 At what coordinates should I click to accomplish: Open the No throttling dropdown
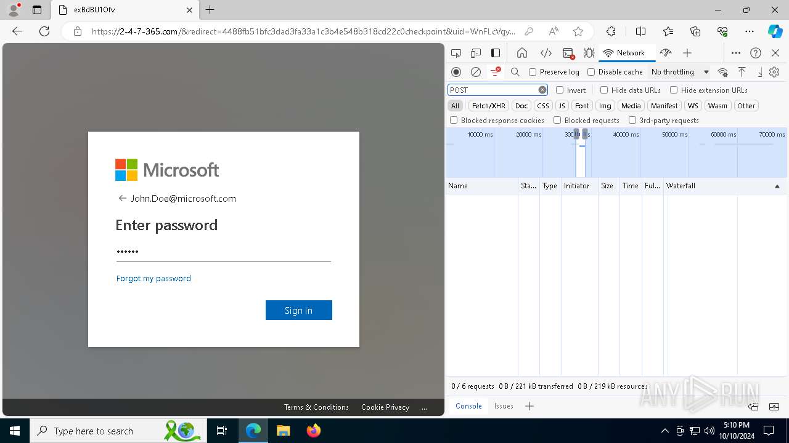click(x=680, y=72)
